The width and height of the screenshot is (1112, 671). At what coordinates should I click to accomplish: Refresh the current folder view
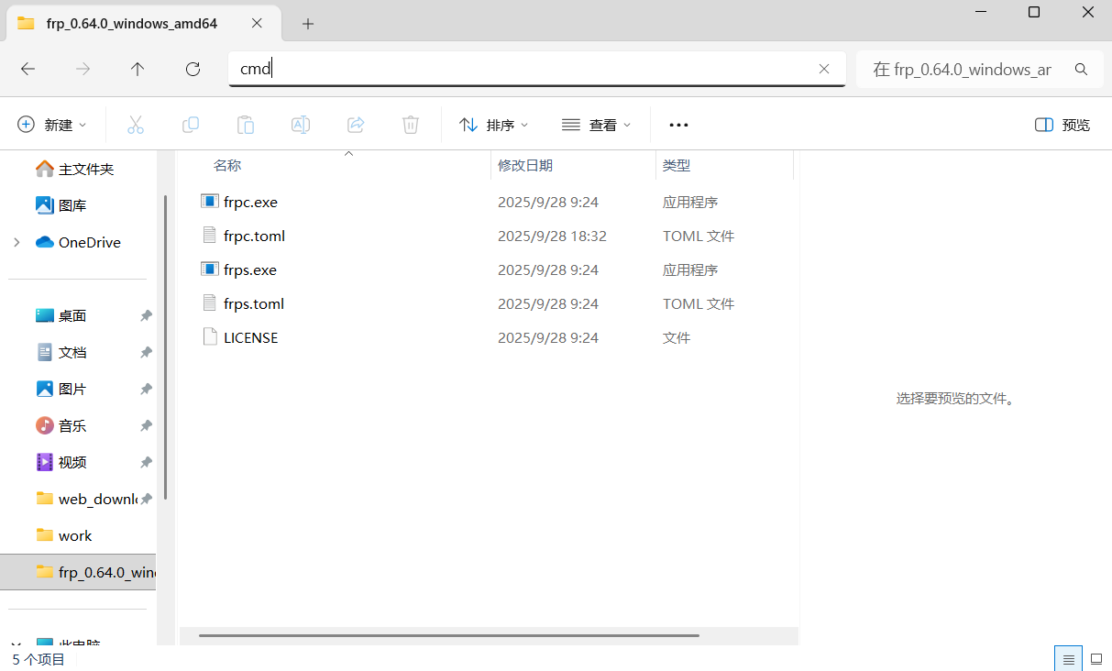pos(193,69)
